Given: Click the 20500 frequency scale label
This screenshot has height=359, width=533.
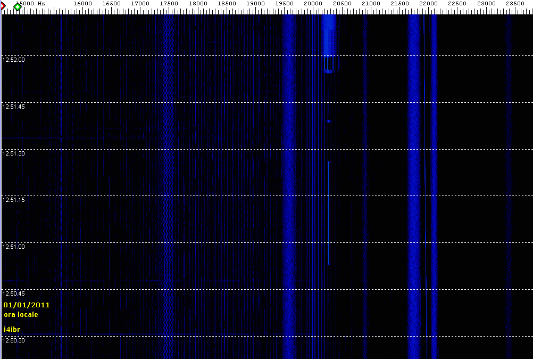Looking at the screenshot, I should pyautogui.click(x=342, y=3).
